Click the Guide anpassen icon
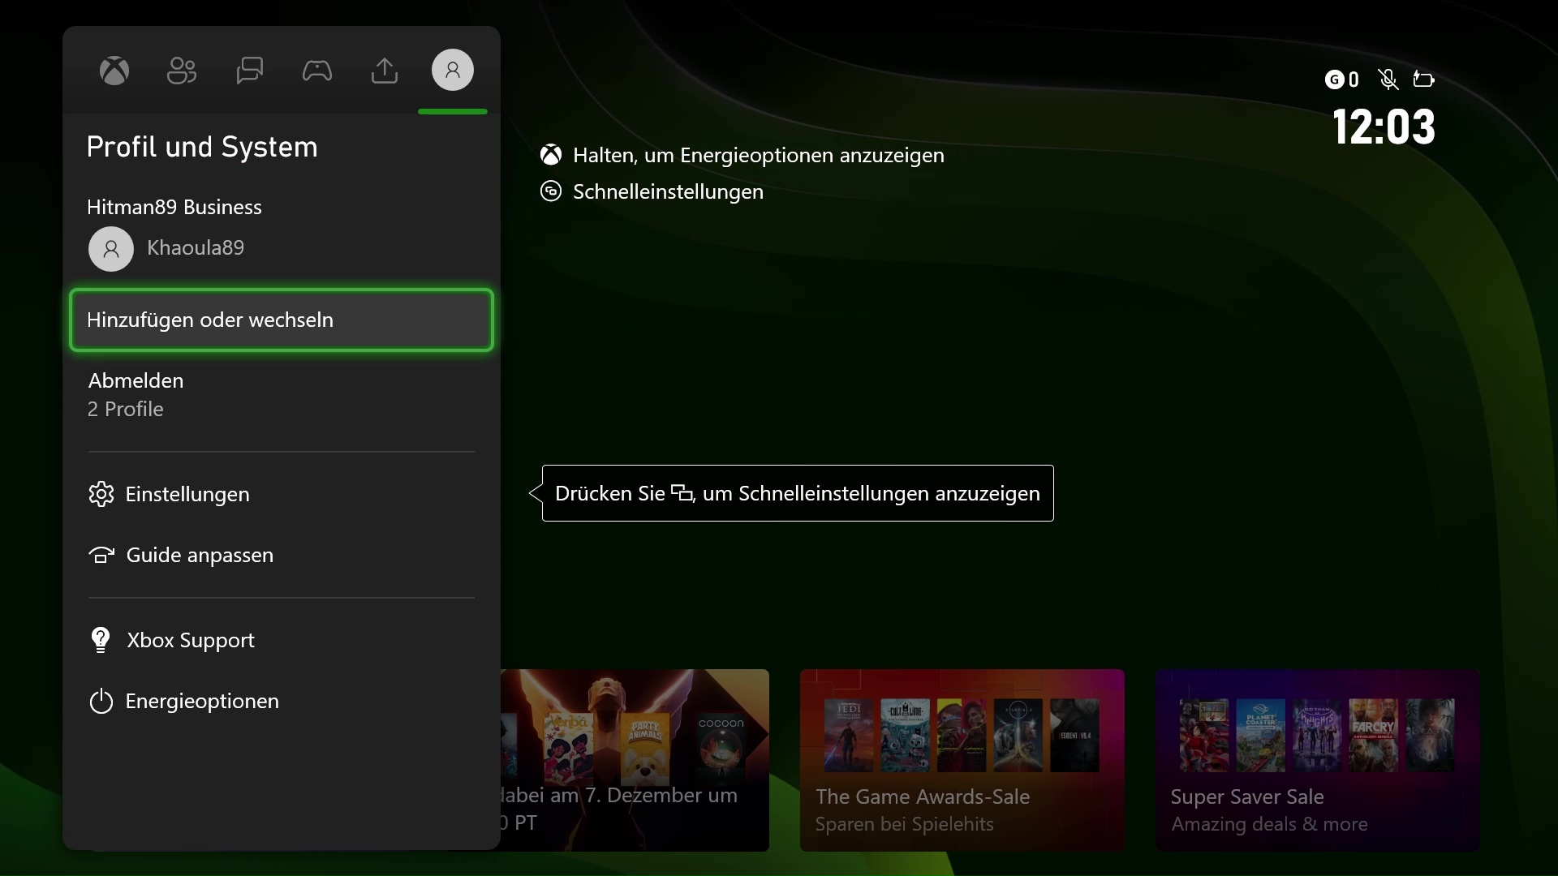 point(101,555)
